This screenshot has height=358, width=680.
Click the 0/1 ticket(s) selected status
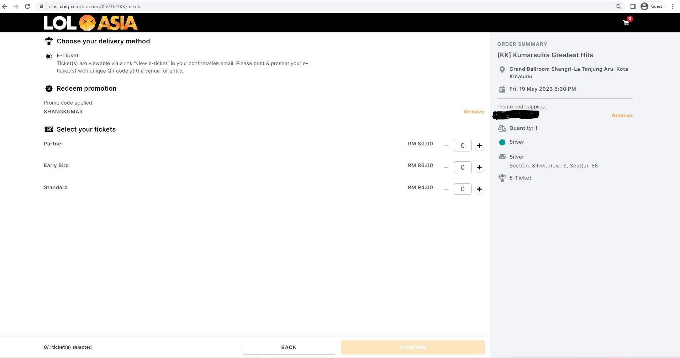(68, 347)
